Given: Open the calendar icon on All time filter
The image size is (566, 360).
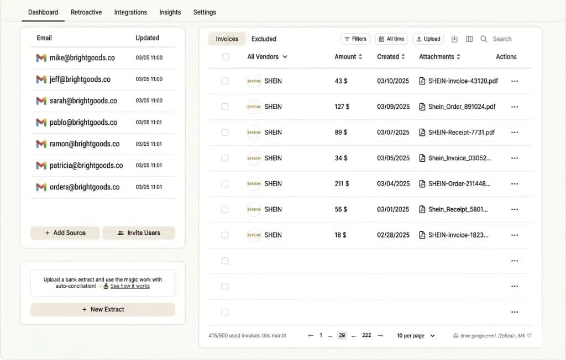Looking at the screenshot, I should [x=382, y=39].
